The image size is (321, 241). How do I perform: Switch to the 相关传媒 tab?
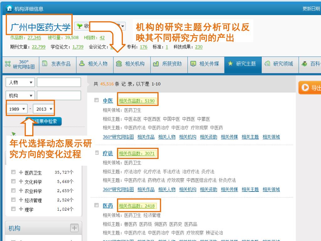pyautogui.click(x=206, y=64)
